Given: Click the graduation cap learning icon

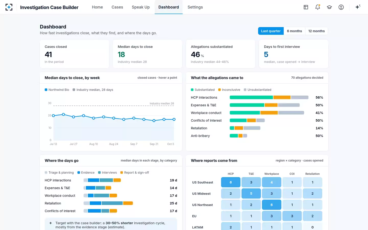Looking at the screenshot, I should [329, 7].
